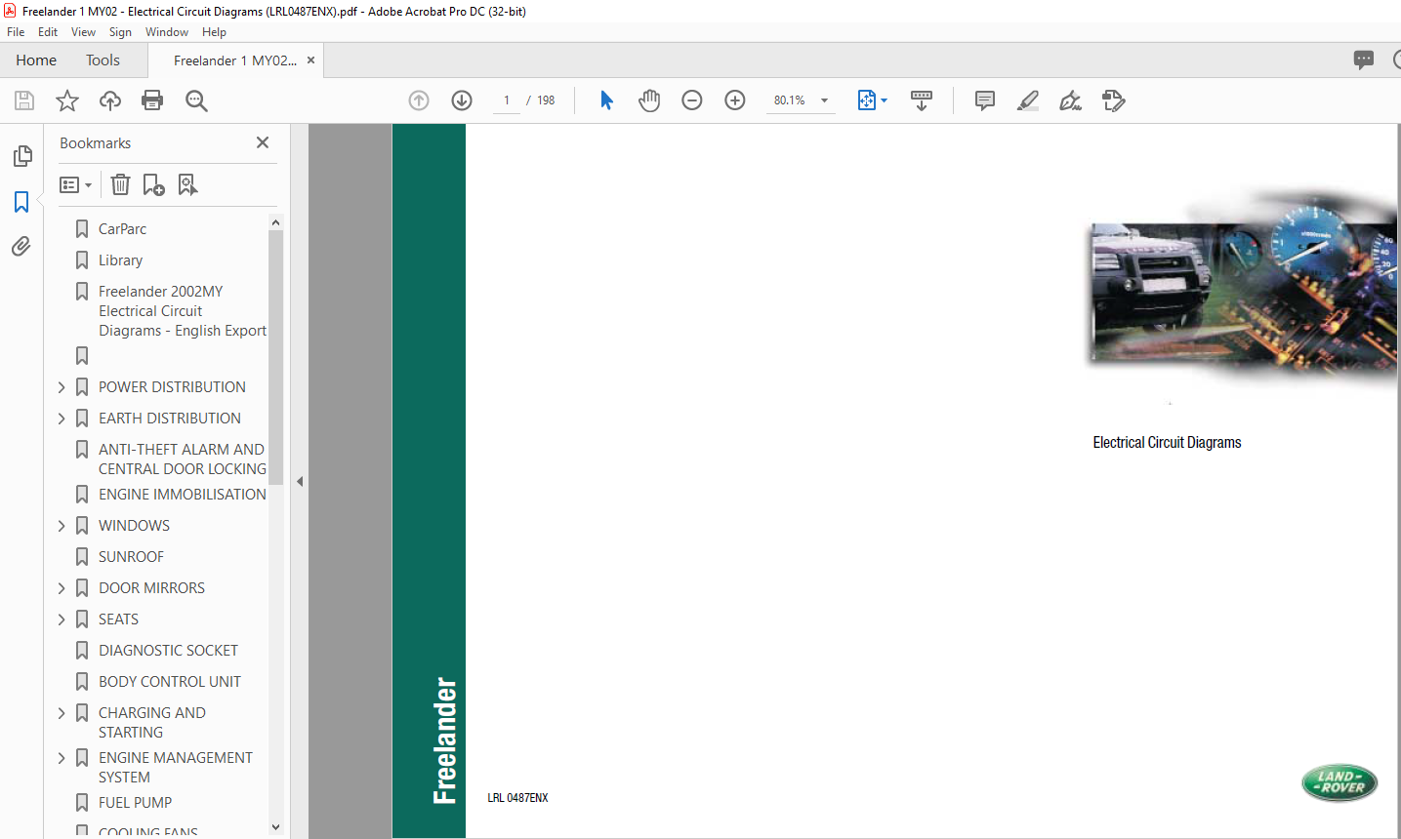Open the Edit menu
Image resolution: width=1401 pixels, height=839 pixels.
point(48,32)
